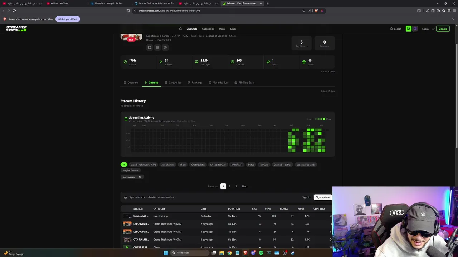Select the All category filter chip
This screenshot has height=257, width=458.
coord(124,165)
